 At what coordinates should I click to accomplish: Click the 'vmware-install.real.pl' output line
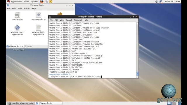tap(72, 49)
